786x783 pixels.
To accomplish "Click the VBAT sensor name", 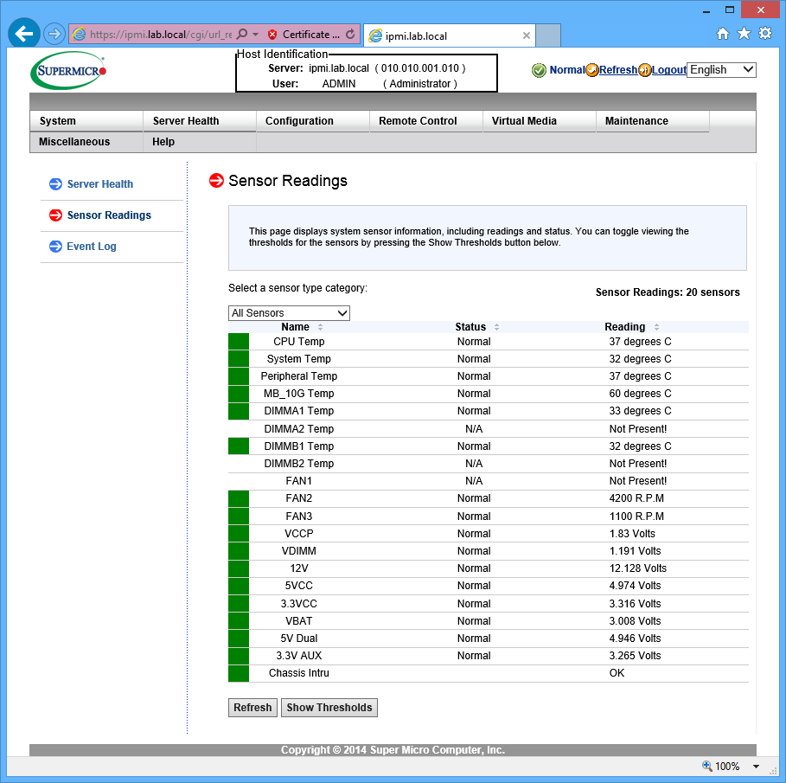I will pos(299,621).
